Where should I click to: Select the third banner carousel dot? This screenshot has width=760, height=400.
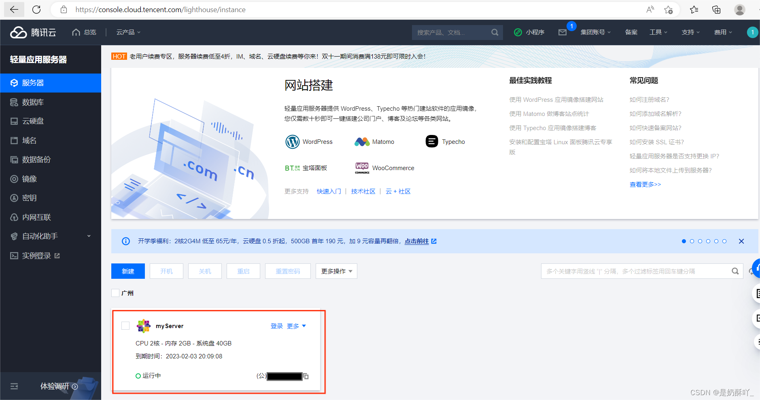[x=700, y=241]
